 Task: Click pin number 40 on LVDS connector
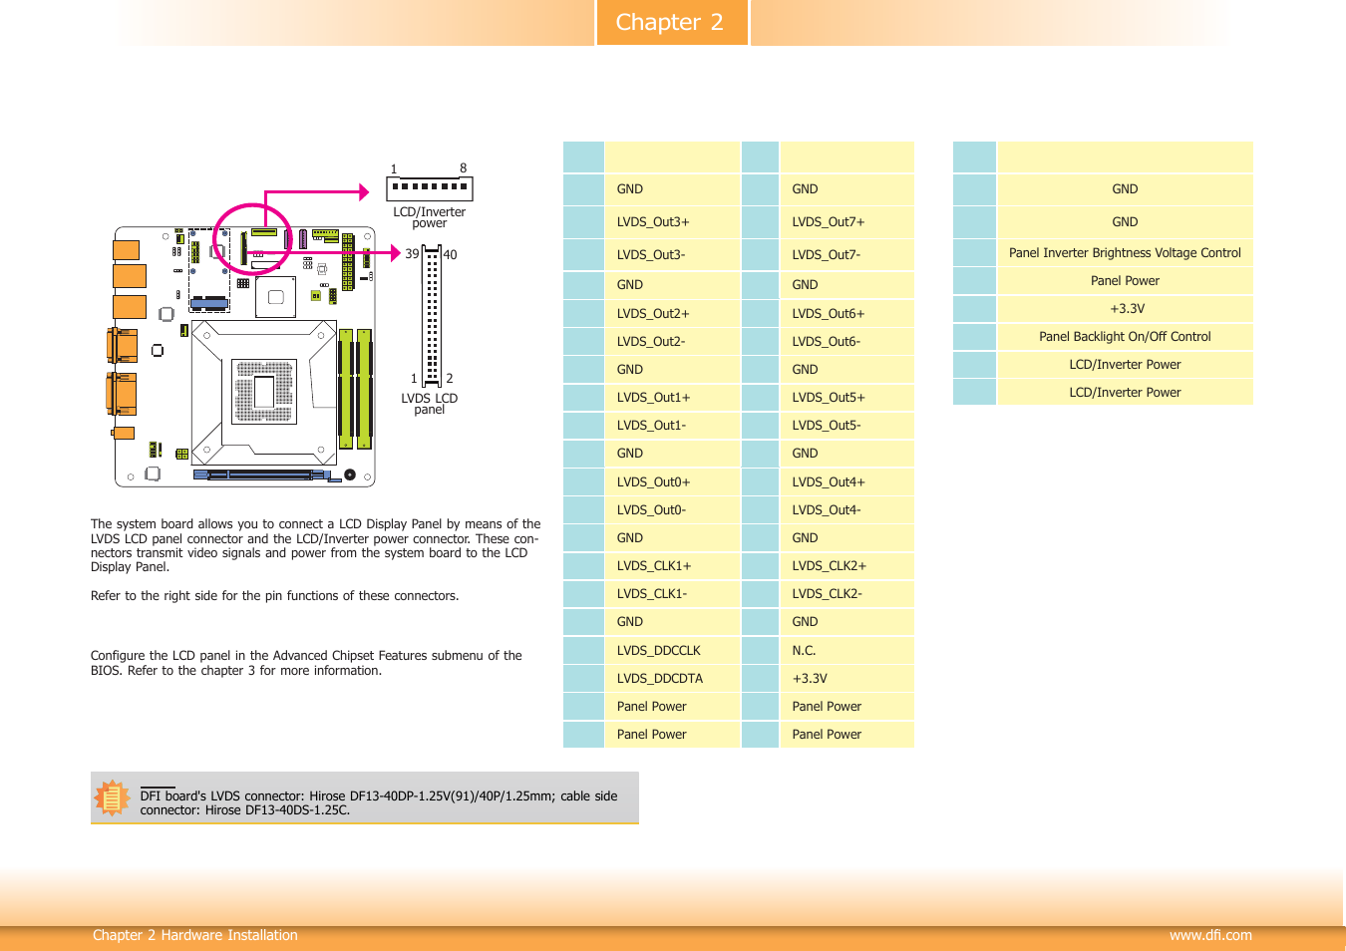pyautogui.click(x=450, y=255)
